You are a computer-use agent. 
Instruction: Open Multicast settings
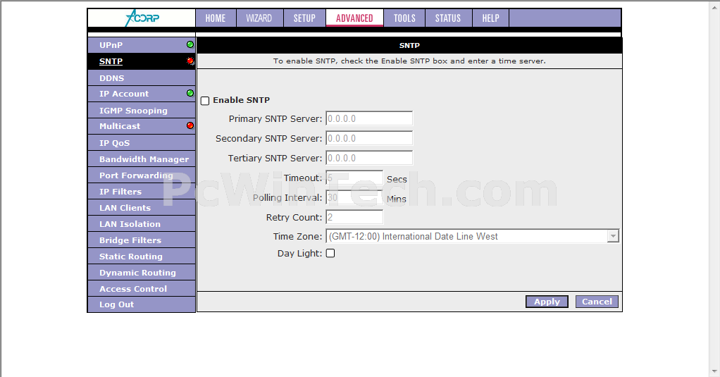tap(142, 126)
